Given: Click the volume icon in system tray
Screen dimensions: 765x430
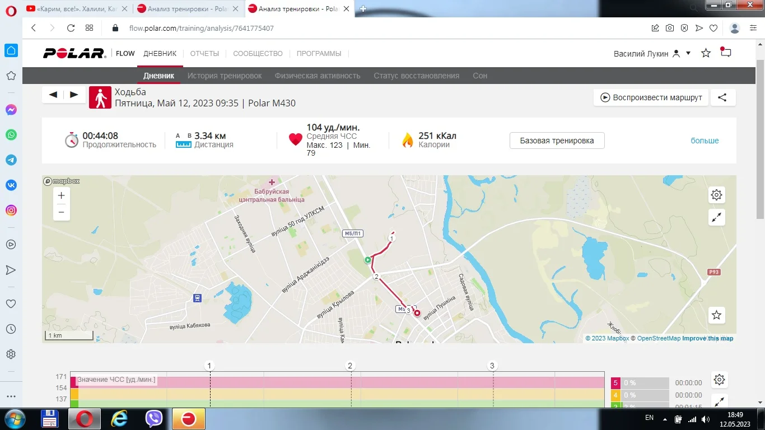Looking at the screenshot, I should point(705,419).
